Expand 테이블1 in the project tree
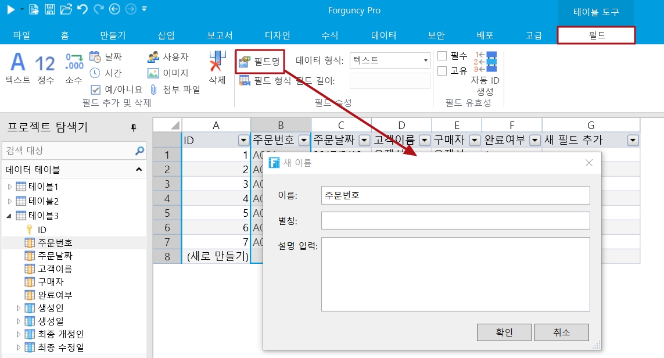The image size is (664, 358). pos(9,187)
